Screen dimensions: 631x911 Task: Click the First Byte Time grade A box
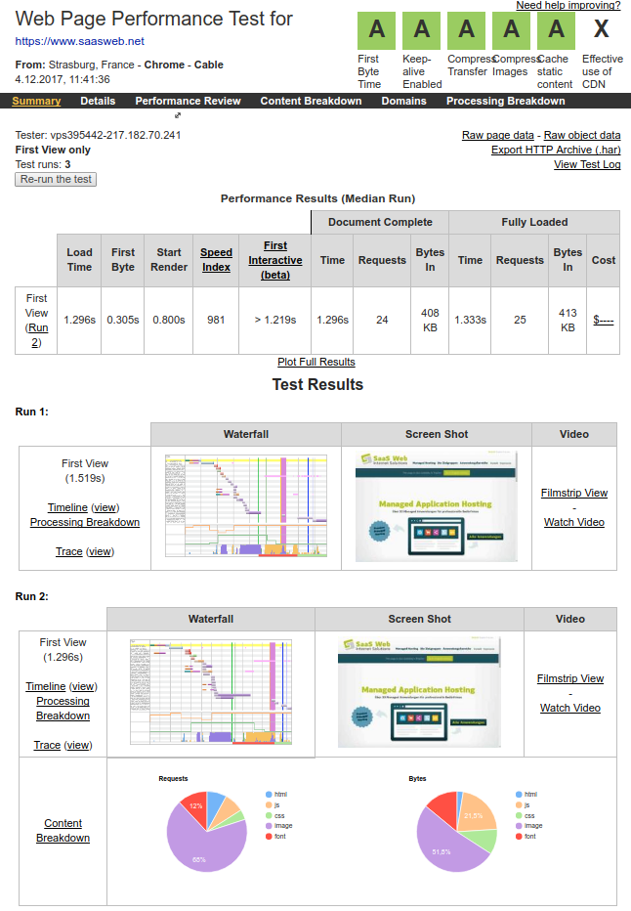tap(377, 31)
